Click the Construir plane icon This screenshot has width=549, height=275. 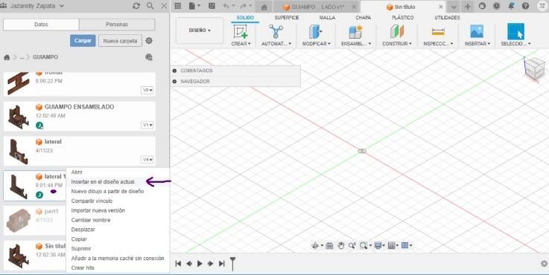(x=397, y=31)
